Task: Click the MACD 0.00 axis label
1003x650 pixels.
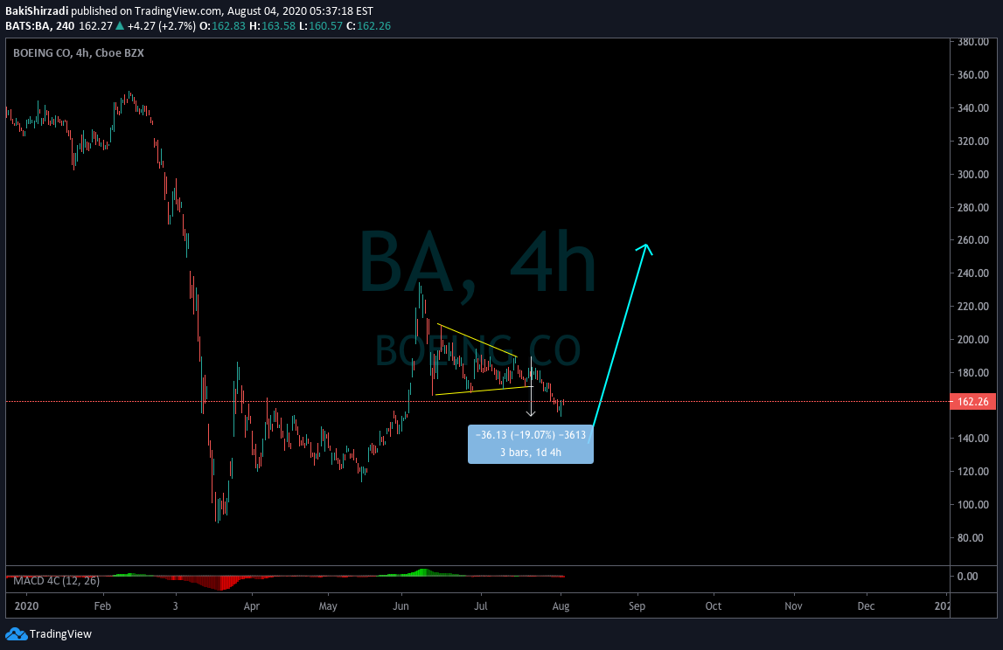Action: (x=967, y=577)
